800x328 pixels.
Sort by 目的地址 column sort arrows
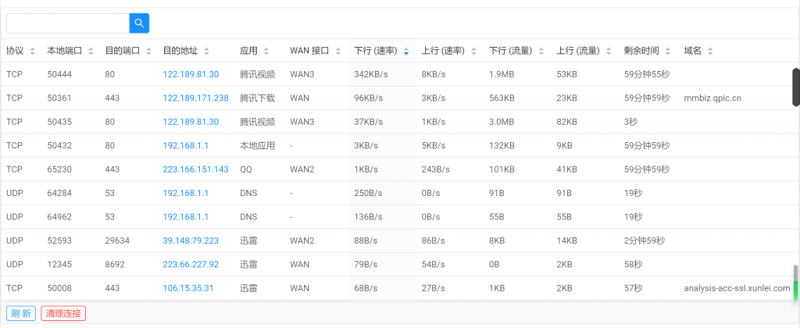click(206, 51)
